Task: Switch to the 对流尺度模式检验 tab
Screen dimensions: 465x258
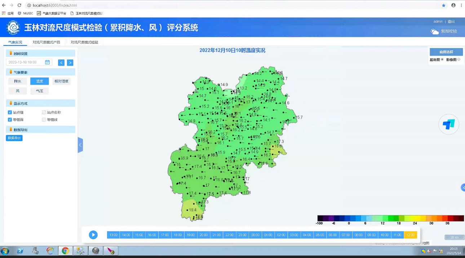Action: tap(85, 42)
